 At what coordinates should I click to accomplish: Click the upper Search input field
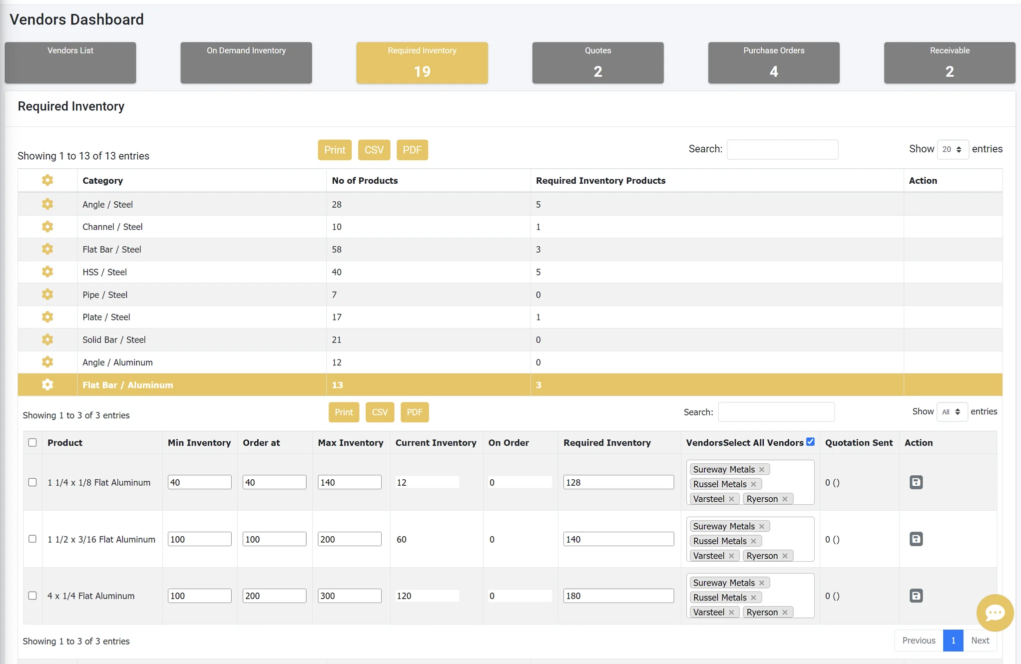pyautogui.click(x=782, y=149)
